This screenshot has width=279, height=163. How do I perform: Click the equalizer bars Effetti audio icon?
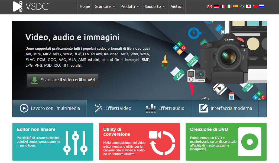151,108
